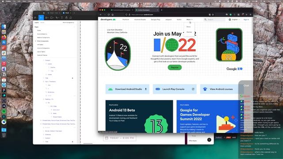Click the green Register button
The height and width of the screenshot is (159, 283).
click(x=175, y=68)
